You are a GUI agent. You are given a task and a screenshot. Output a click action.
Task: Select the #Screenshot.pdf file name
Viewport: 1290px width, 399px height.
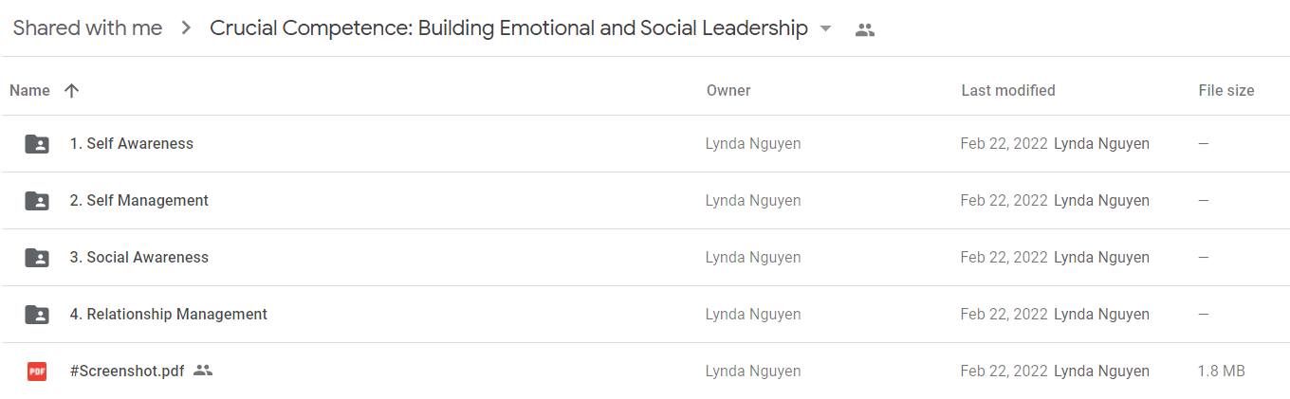tap(127, 372)
